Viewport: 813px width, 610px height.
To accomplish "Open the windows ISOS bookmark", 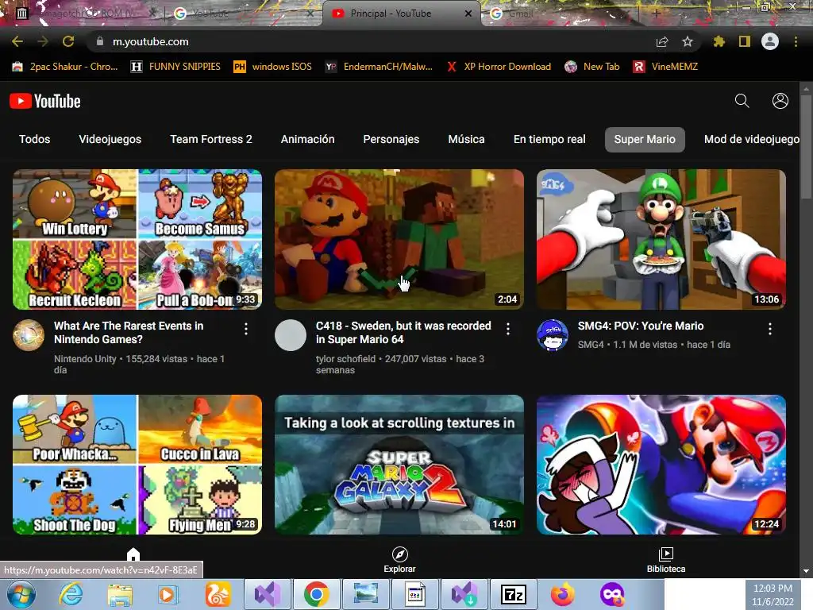I will pyautogui.click(x=273, y=67).
